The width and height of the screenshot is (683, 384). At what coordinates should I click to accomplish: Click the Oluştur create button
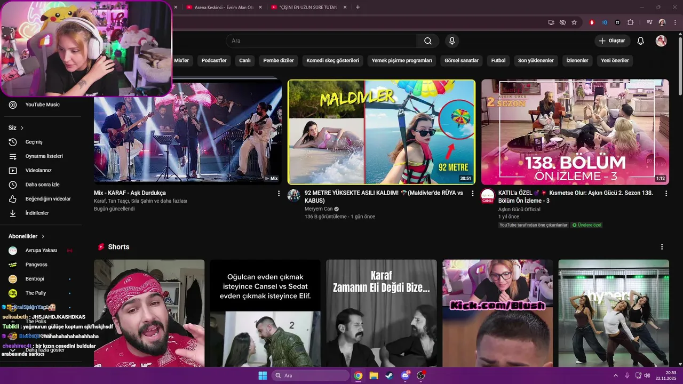tap(613, 41)
